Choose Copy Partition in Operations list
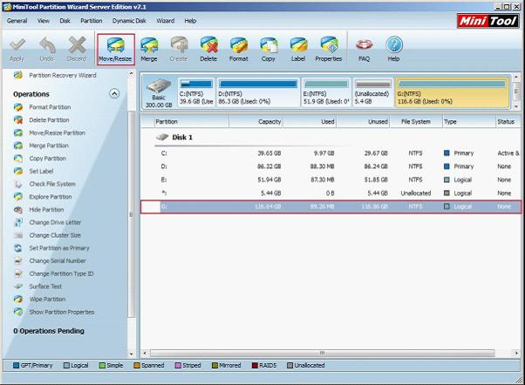This screenshot has height=385, width=525. 48,159
